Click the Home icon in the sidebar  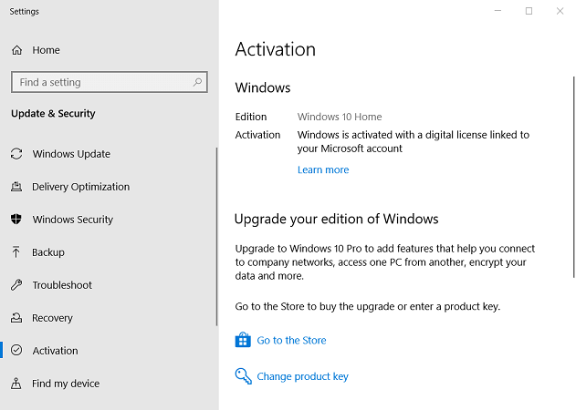pyautogui.click(x=16, y=50)
